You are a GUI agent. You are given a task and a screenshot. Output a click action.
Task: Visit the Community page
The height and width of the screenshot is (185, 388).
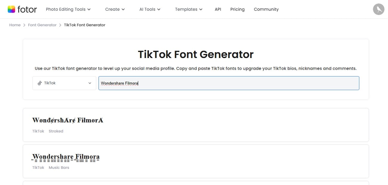[x=266, y=9]
